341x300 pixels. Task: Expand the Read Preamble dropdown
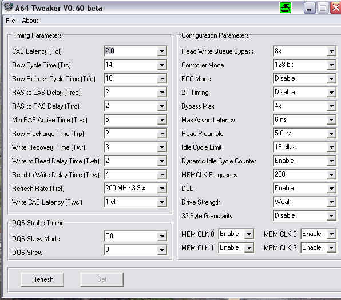click(x=331, y=133)
